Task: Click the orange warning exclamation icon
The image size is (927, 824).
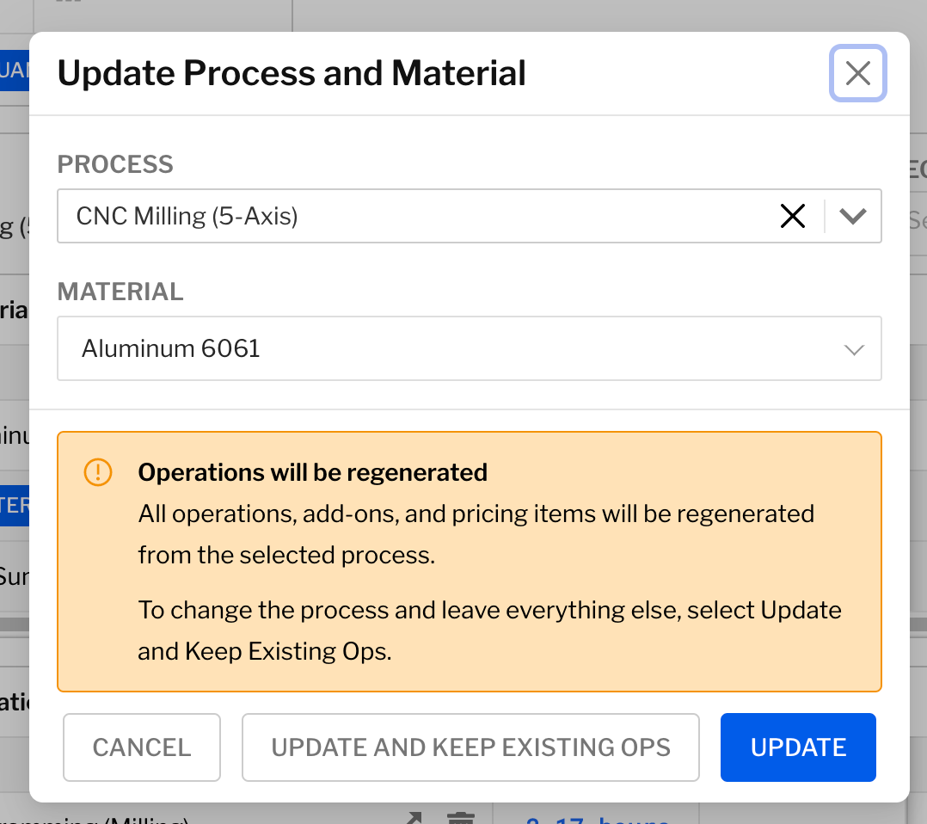Action: [x=98, y=472]
